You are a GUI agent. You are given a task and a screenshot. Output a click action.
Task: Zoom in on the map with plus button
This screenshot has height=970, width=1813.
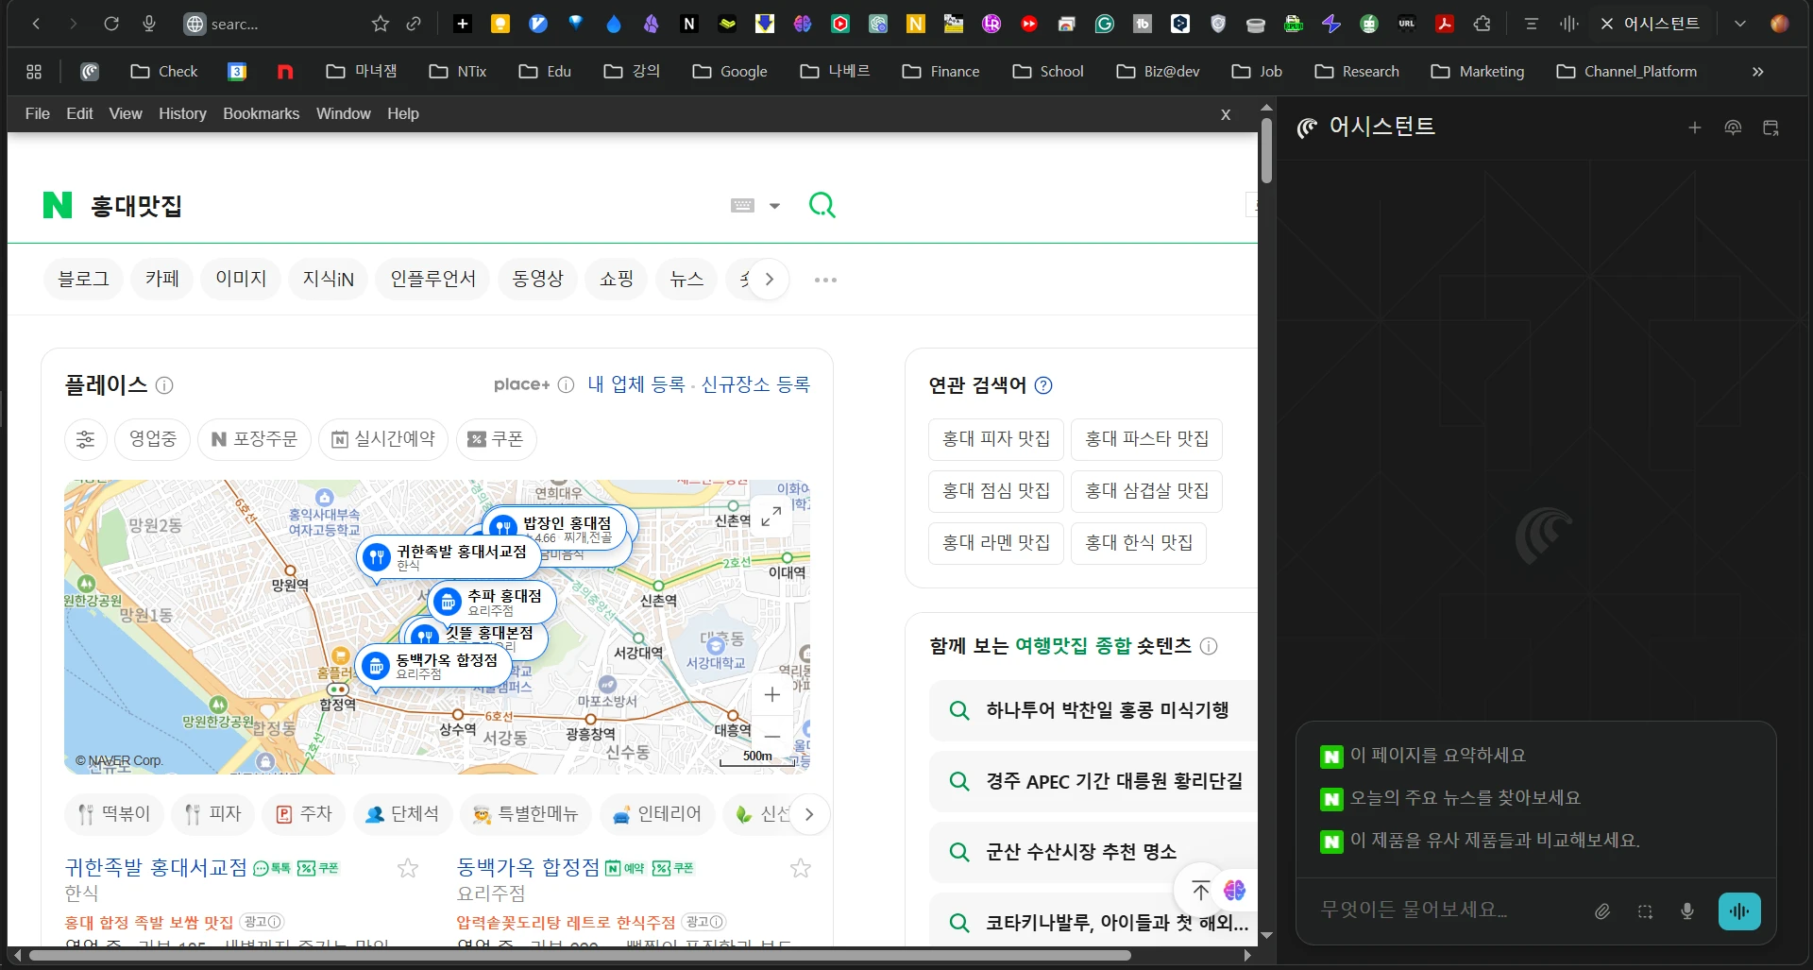pos(771,695)
